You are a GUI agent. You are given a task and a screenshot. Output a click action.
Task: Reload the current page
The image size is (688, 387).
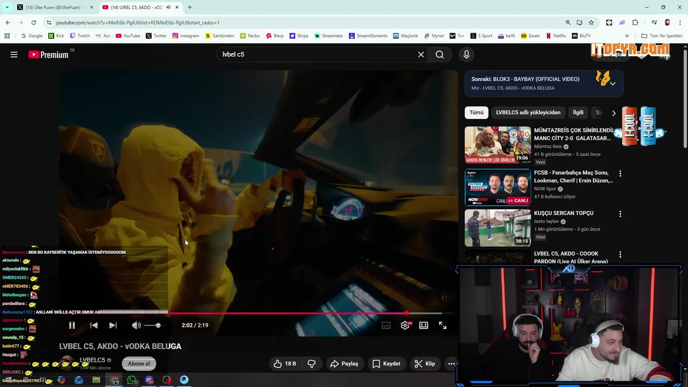(x=33, y=23)
